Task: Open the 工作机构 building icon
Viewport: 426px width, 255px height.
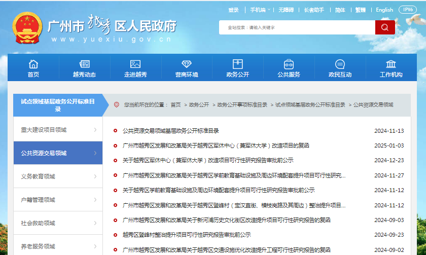Action: [391, 64]
